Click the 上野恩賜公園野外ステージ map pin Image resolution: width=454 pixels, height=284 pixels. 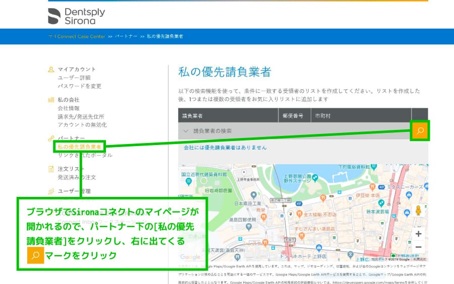point(315,177)
